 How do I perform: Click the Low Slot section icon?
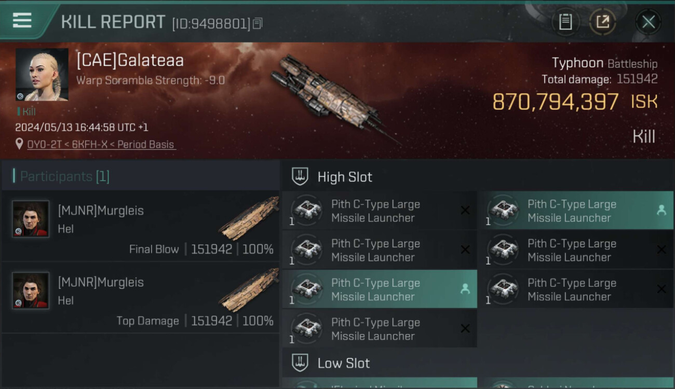coord(300,363)
